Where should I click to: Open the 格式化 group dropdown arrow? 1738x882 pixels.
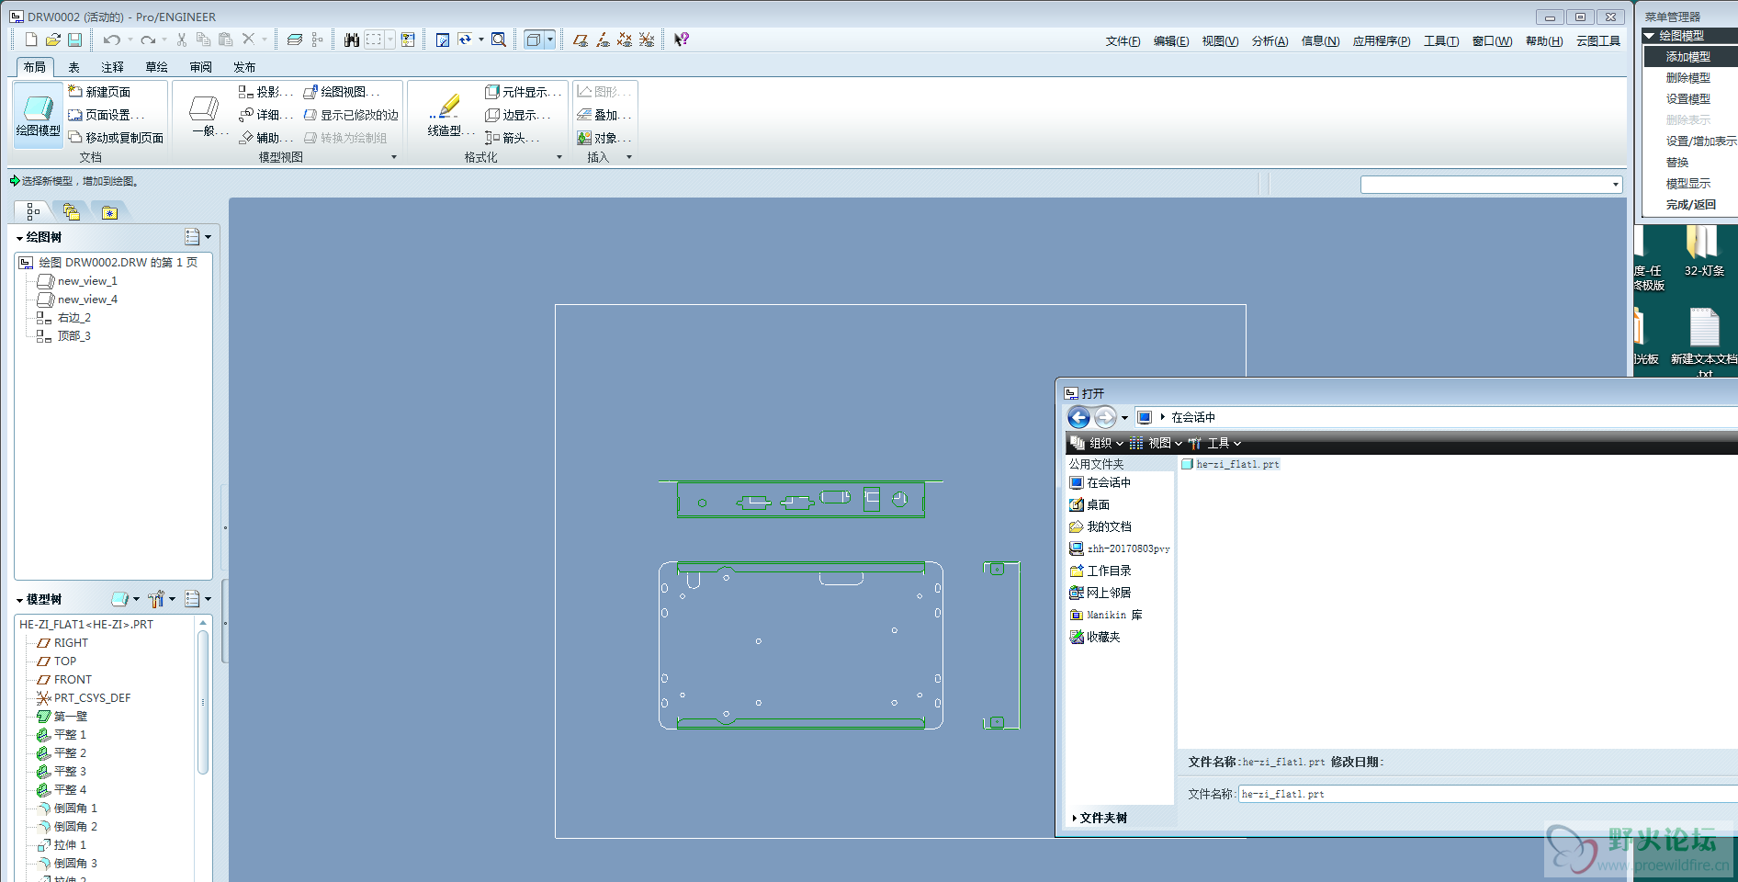point(559,157)
